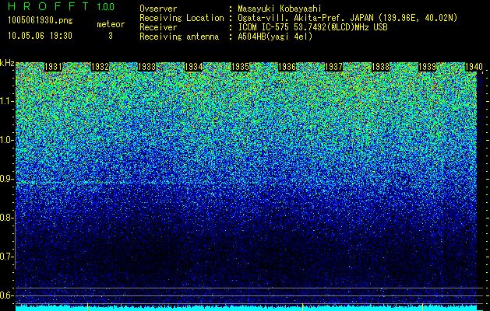This screenshot has height=311, width=490.
Task: Click the 1936 time marker
Action: [287, 67]
